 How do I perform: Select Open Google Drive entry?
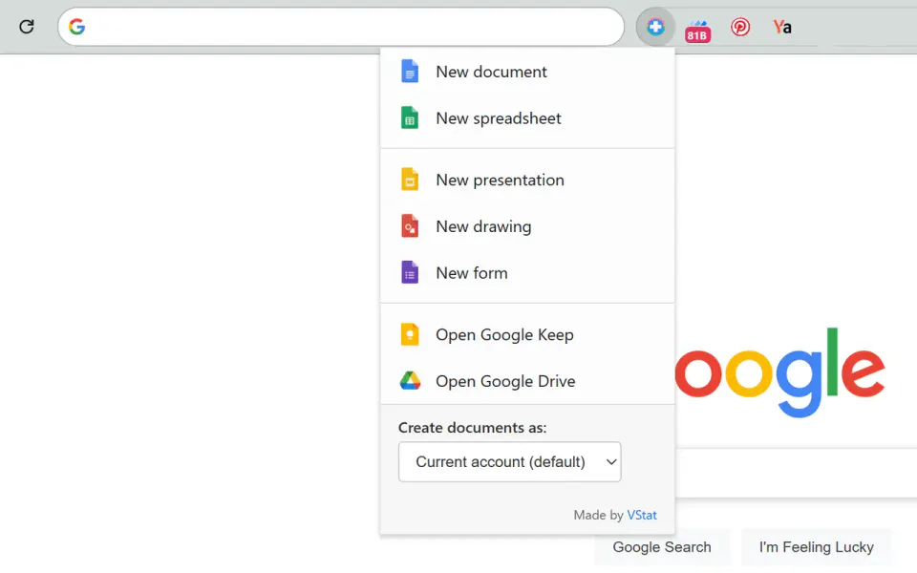tap(527, 381)
